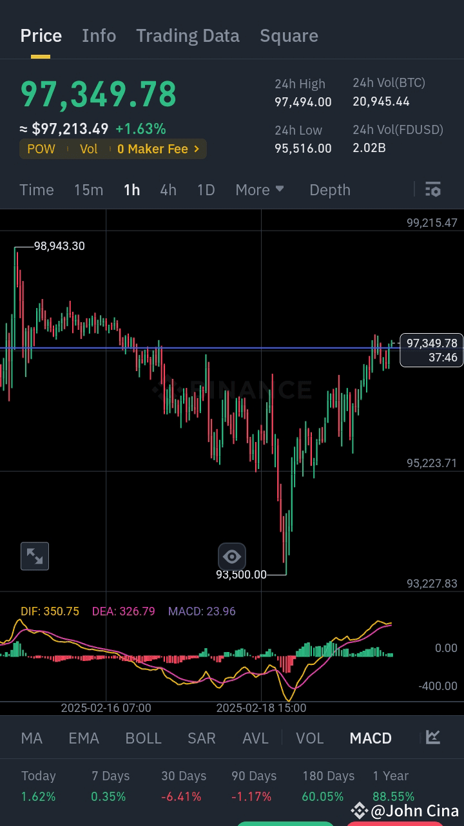Enable the MA indicator
464x826 pixels.
[x=32, y=738]
